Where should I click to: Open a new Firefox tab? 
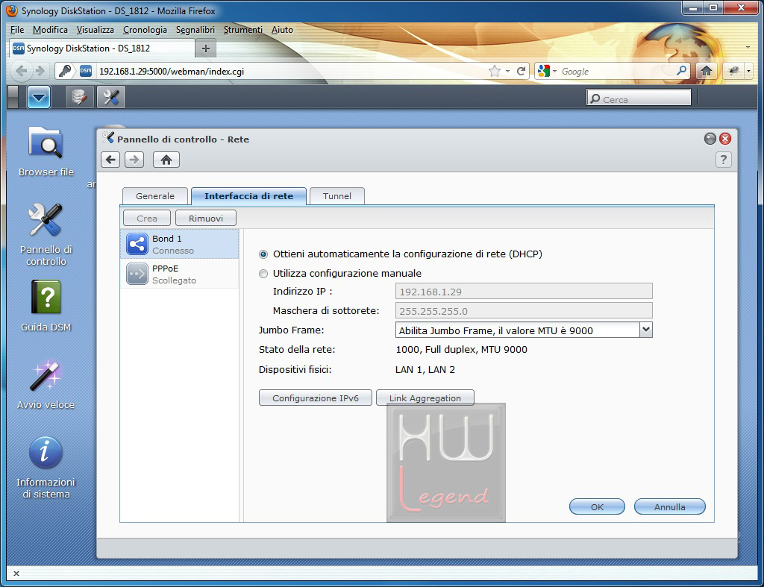pos(206,48)
